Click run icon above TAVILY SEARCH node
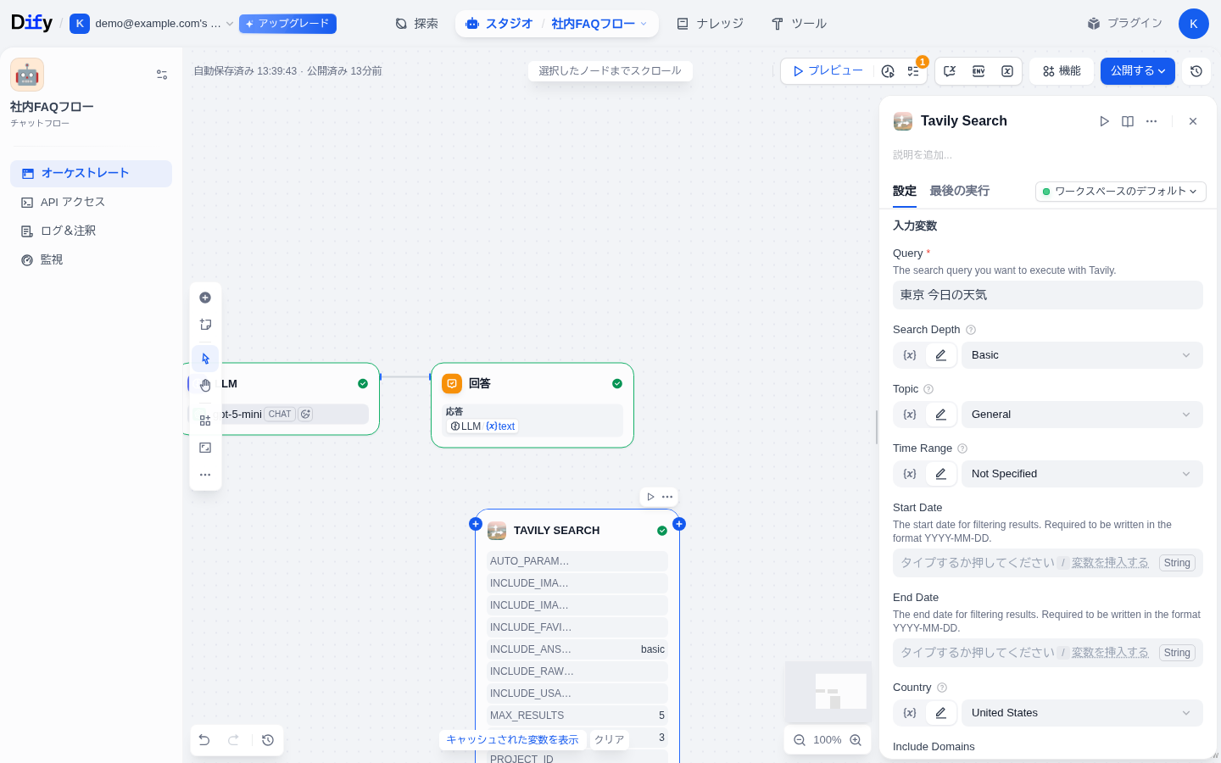 (650, 497)
